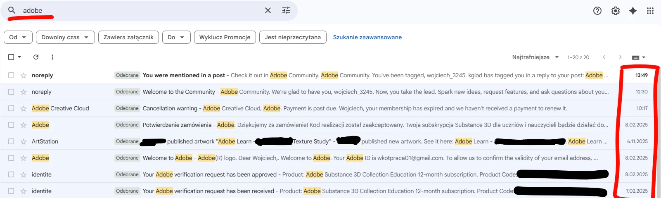Open the input tools keyboard icon
The height and width of the screenshot is (198, 661).
pyautogui.click(x=636, y=57)
